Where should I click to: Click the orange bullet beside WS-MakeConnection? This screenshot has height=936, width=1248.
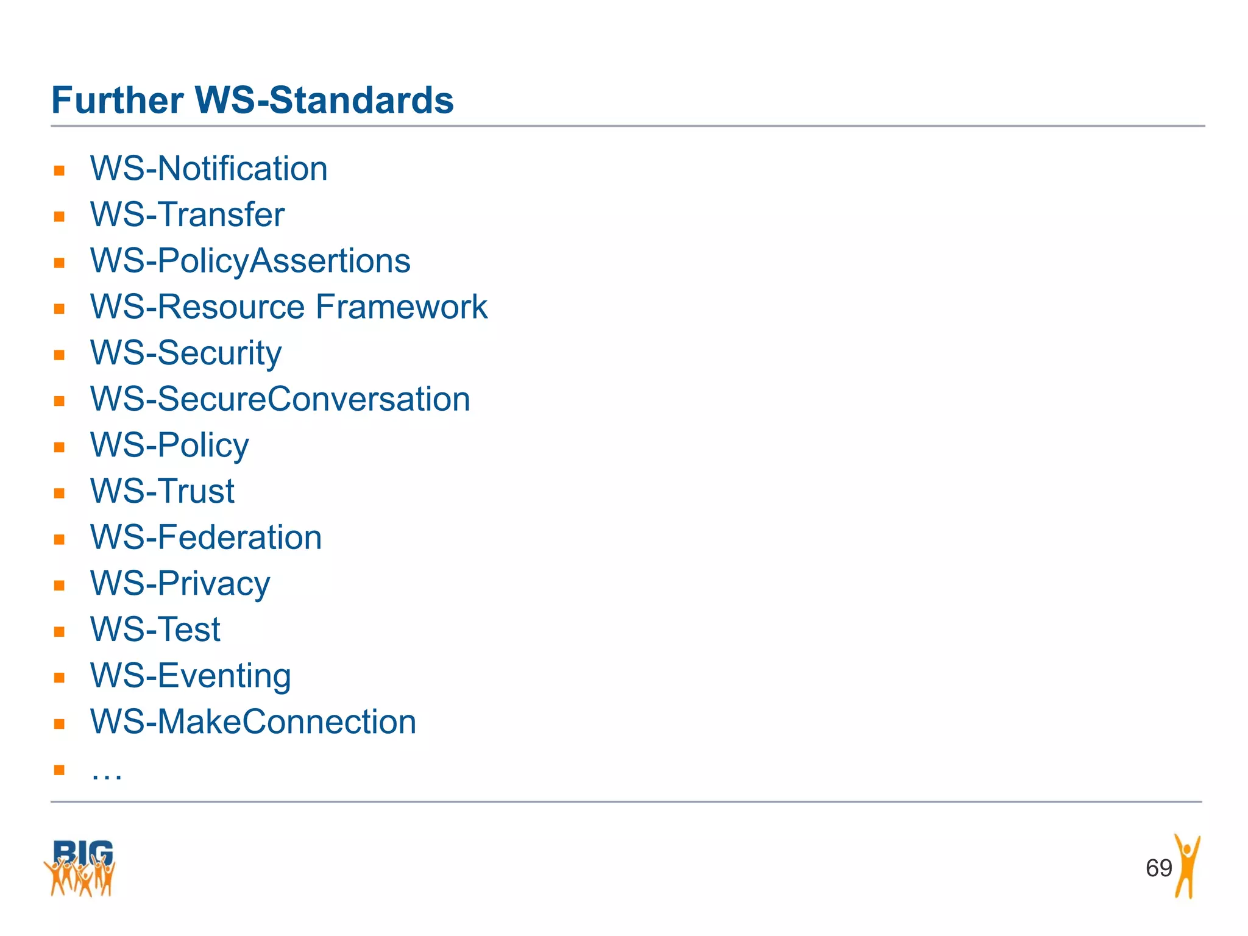click(x=59, y=724)
